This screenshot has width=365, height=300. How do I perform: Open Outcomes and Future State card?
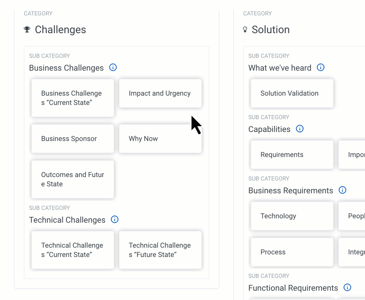pos(73,179)
